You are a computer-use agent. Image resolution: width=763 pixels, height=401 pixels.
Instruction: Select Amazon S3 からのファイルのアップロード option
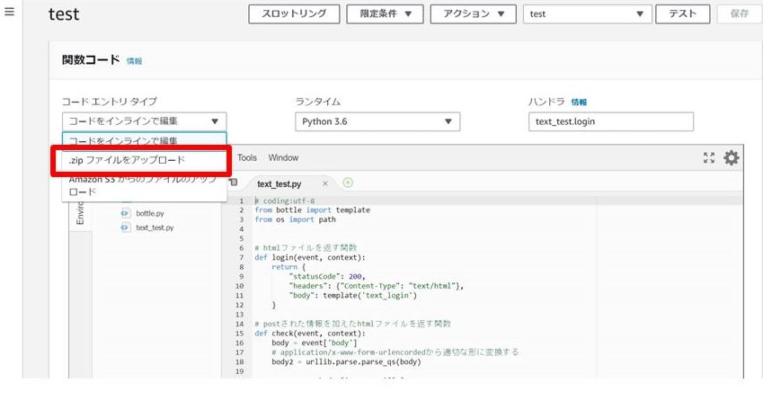pos(144,185)
